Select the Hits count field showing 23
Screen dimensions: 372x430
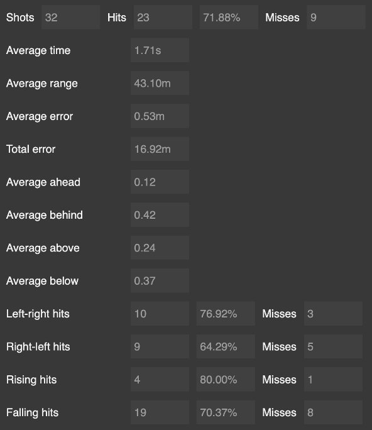click(163, 17)
